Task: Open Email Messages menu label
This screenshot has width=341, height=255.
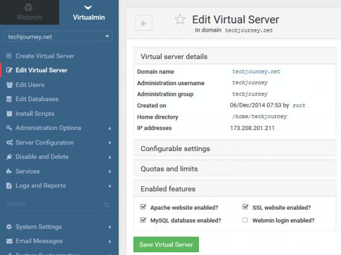Action: click(39, 241)
